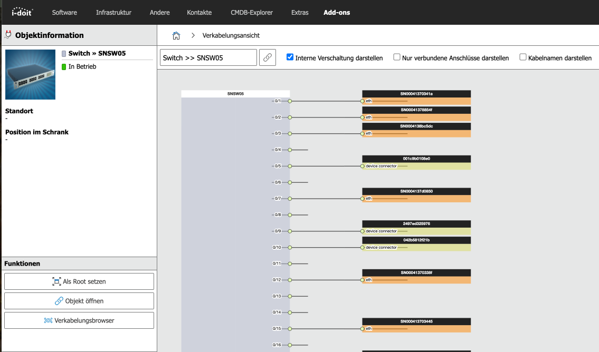Enable the Kabelnamen darstellen checkbox
The height and width of the screenshot is (352, 599).
[523, 57]
